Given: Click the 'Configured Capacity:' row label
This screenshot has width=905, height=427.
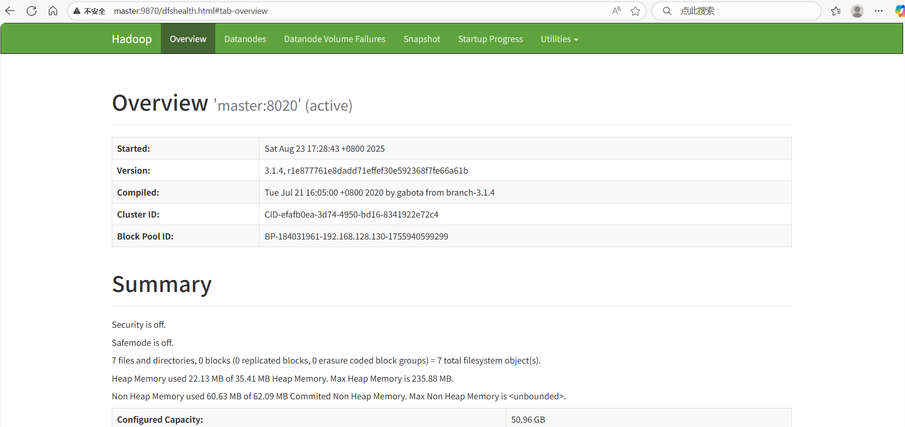Looking at the screenshot, I should [x=160, y=420].
